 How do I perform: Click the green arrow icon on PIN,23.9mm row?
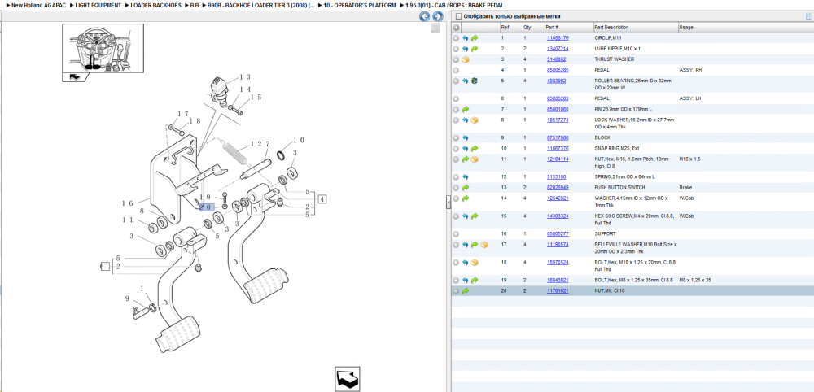point(465,110)
